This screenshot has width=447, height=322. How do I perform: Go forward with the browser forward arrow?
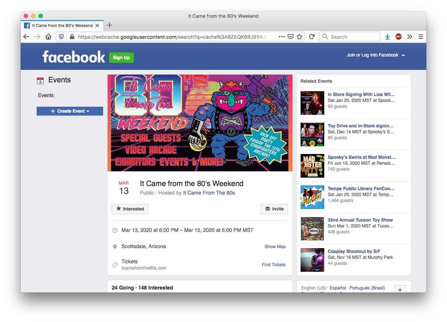click(37, 37)
